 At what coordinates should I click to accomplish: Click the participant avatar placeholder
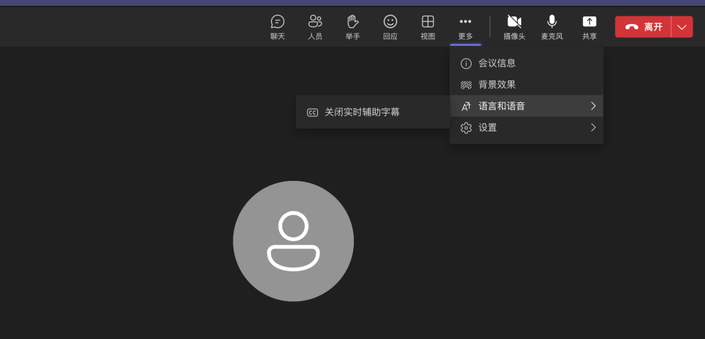pyautogui.click(x=293, y=241)
